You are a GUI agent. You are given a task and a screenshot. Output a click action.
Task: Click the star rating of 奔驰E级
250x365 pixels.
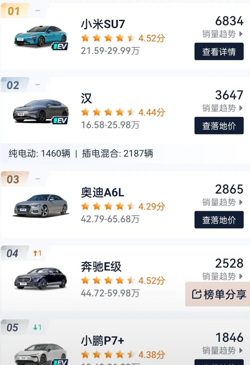pyautogui.click(x=108, y=280)
